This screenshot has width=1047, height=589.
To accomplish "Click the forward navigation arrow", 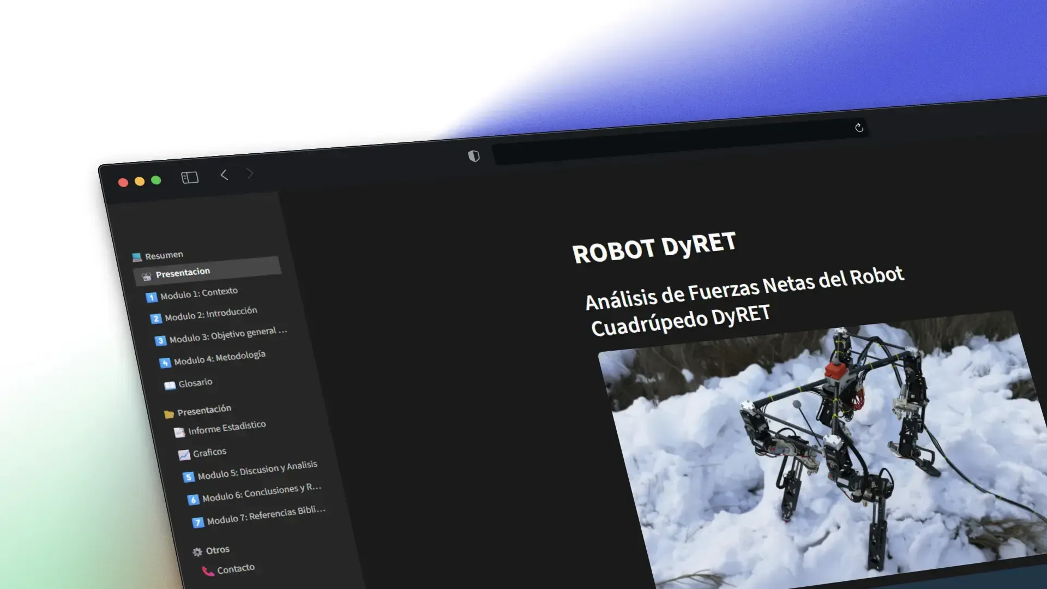I will 250,173.
